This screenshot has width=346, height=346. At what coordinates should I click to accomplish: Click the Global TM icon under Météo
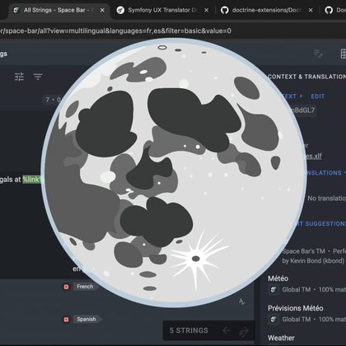click(x=274, y=289)
